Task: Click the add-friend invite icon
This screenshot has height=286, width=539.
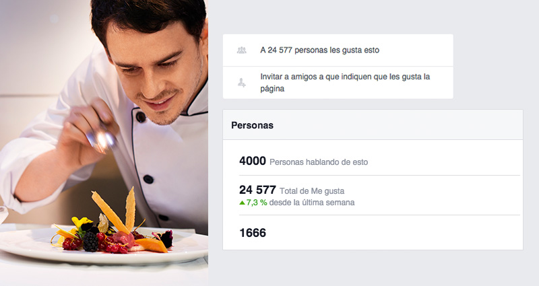Action: 242,83
